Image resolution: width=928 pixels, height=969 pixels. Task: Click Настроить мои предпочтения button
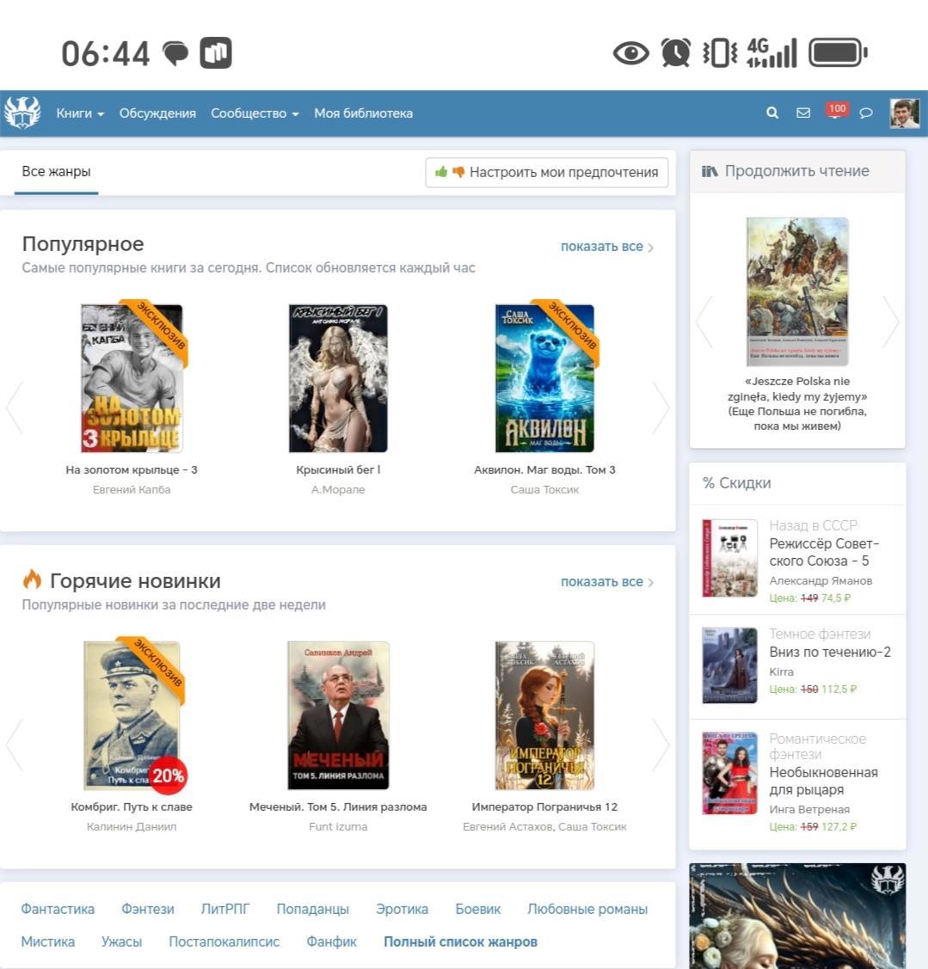click(x=546, y=172)
